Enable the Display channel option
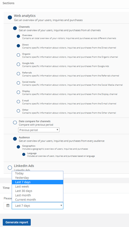Screen dimensions: 129x227 (18, 92)
